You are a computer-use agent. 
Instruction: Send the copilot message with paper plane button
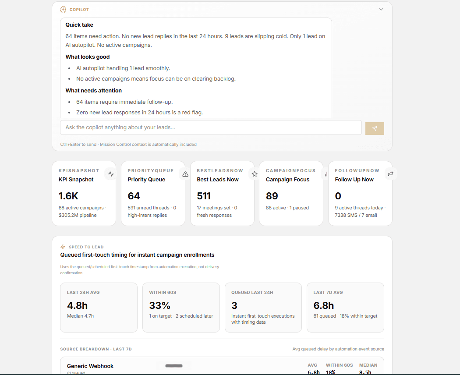[375, 128]
